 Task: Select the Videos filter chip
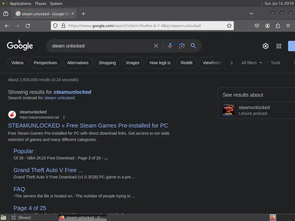(x=17, y=63)
